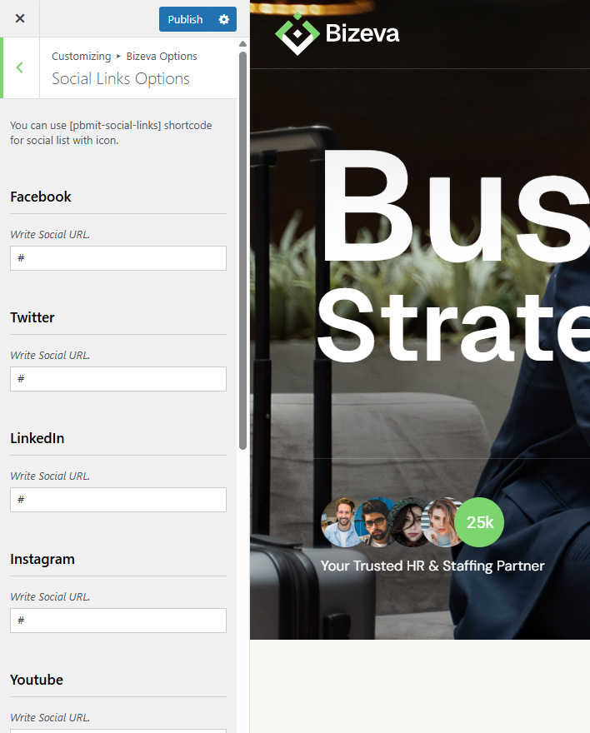Click the Bizeva site name text

362,33
